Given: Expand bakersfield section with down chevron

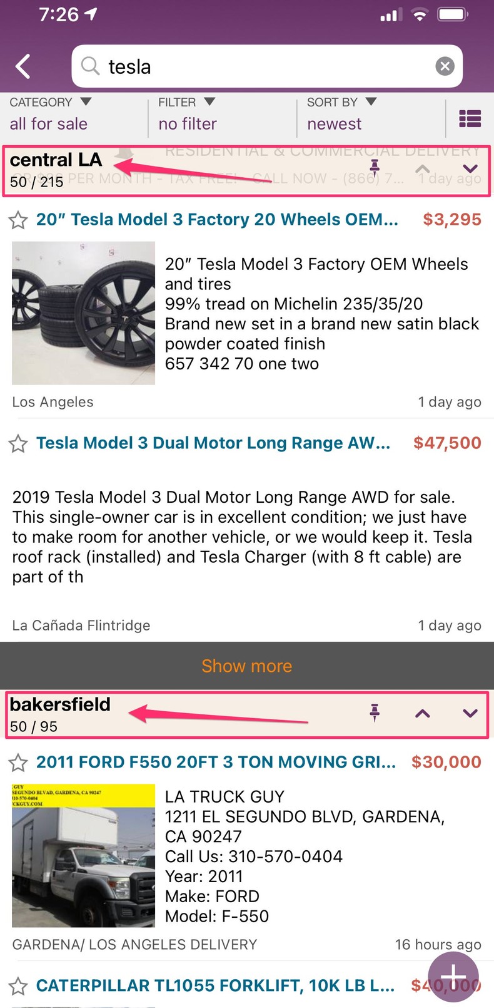Looking at the screenshot, I should click(470, 713).
